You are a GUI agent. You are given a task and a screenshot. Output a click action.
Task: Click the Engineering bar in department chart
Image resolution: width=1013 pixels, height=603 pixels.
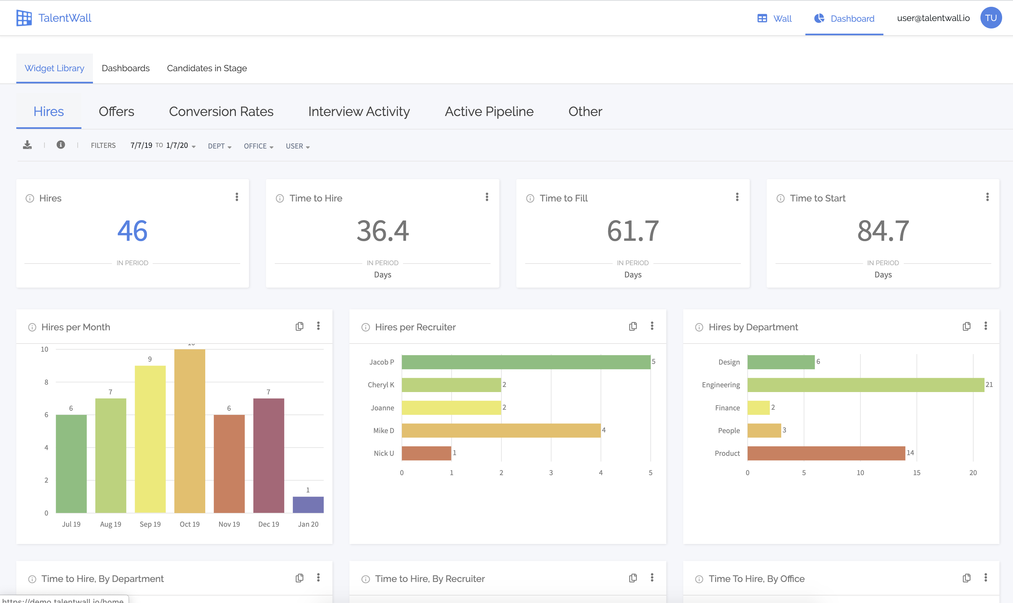(x=865, y=385)
